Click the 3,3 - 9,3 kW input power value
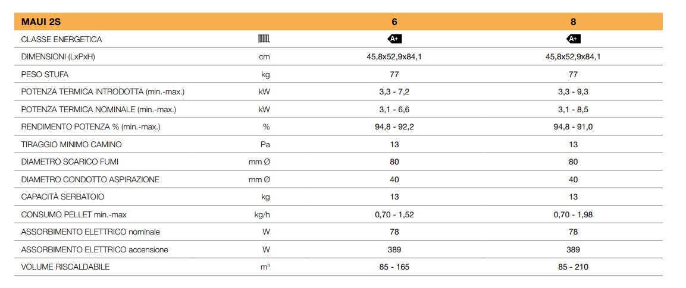Image resolution: width=686 pixels, height=288 pixels. point(573,92)
